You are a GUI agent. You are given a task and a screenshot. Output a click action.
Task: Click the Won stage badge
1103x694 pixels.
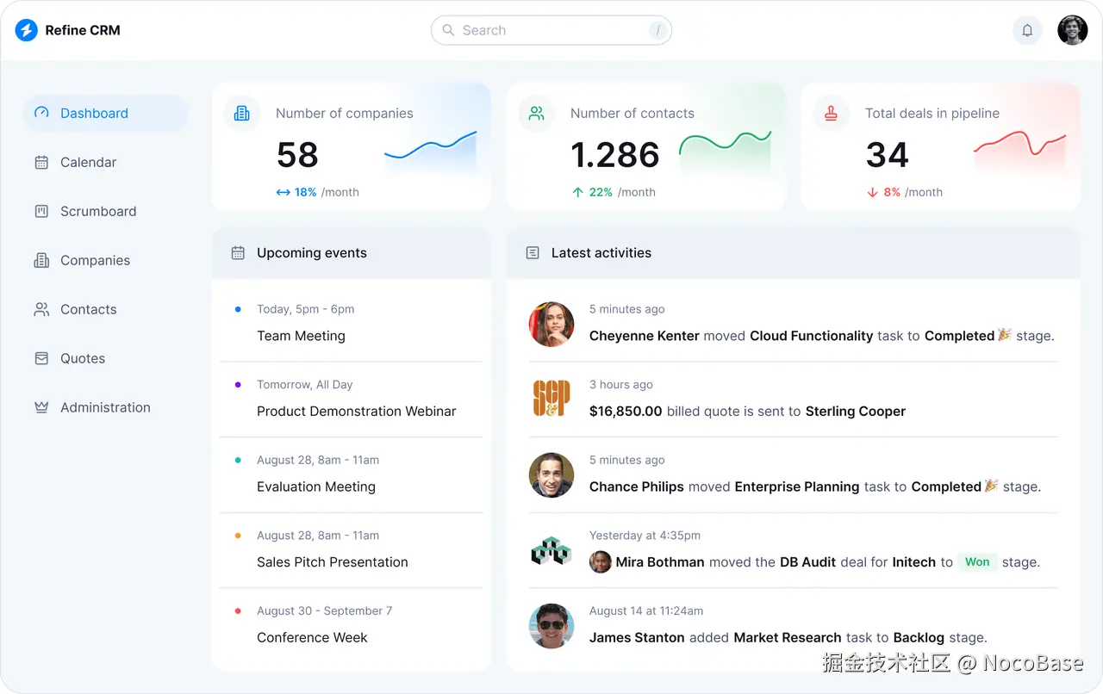coord(977,562)
